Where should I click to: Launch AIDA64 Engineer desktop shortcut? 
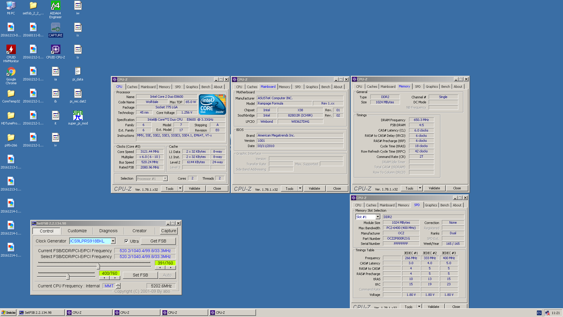[x=55, y=10]
